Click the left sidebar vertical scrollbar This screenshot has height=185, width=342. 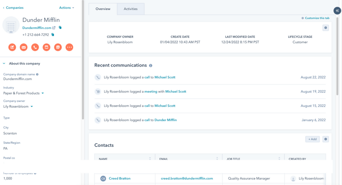coord(83,60)
